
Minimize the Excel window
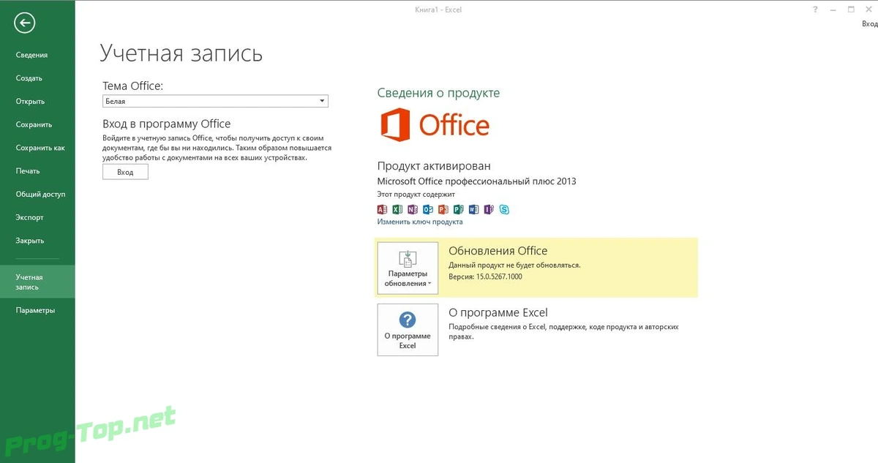(833, 10)
